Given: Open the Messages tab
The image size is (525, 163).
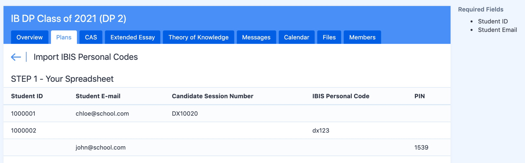Looking at the screenshot, I should coord(256,37).
